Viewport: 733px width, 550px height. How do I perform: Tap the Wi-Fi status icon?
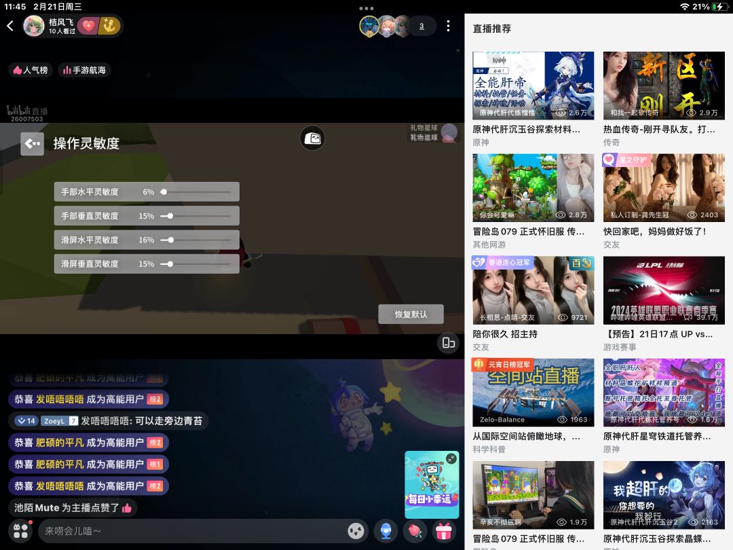coord(684,7)
